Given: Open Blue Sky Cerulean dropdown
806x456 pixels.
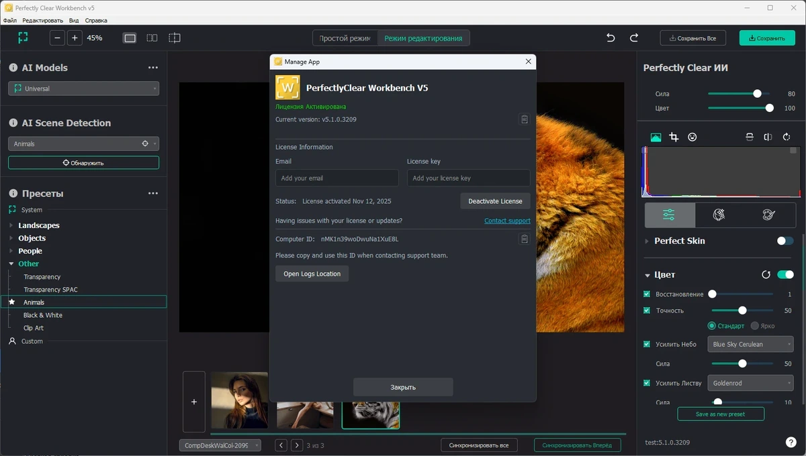Looking at the screenshot, I should [750, 344].
